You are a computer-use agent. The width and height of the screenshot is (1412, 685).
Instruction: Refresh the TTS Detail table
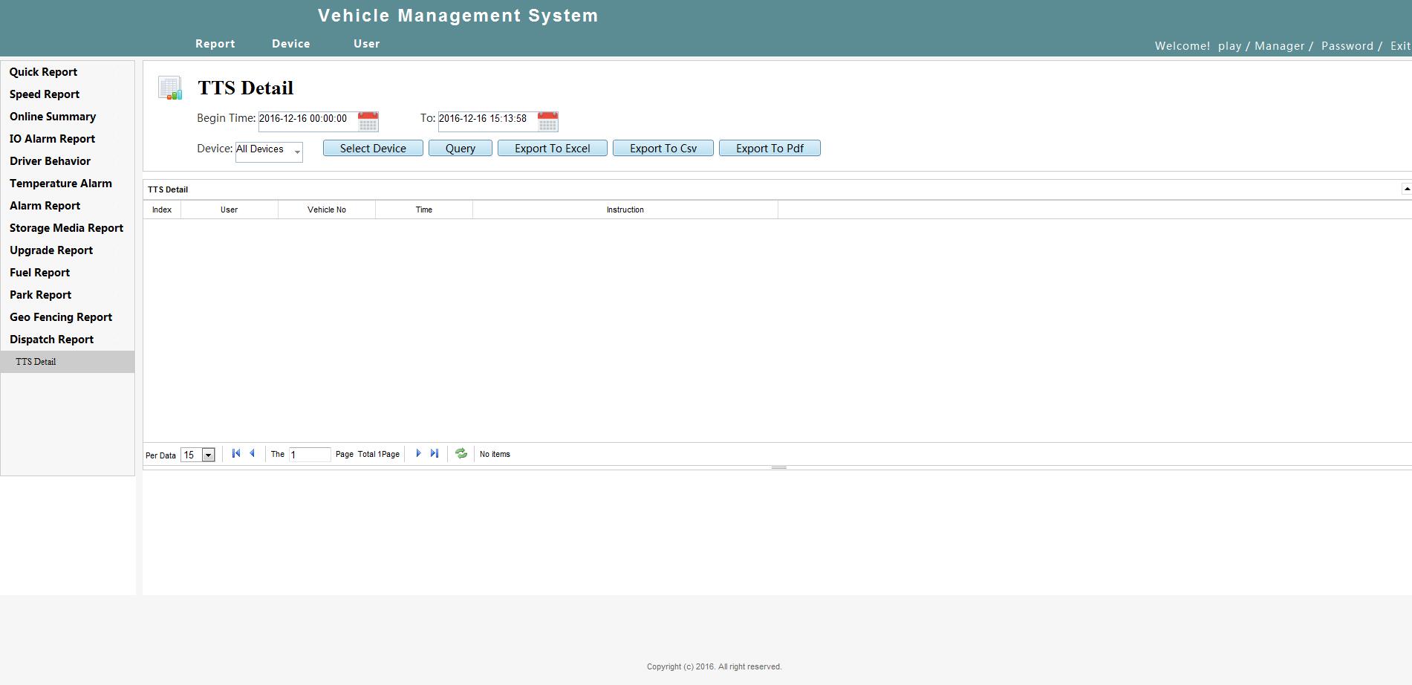(461, 453)
